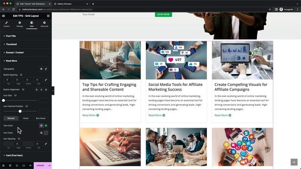Viewport: 301px width, 169px height.
Task: Reload the page in the browser
Action: [x=14, y=9]
